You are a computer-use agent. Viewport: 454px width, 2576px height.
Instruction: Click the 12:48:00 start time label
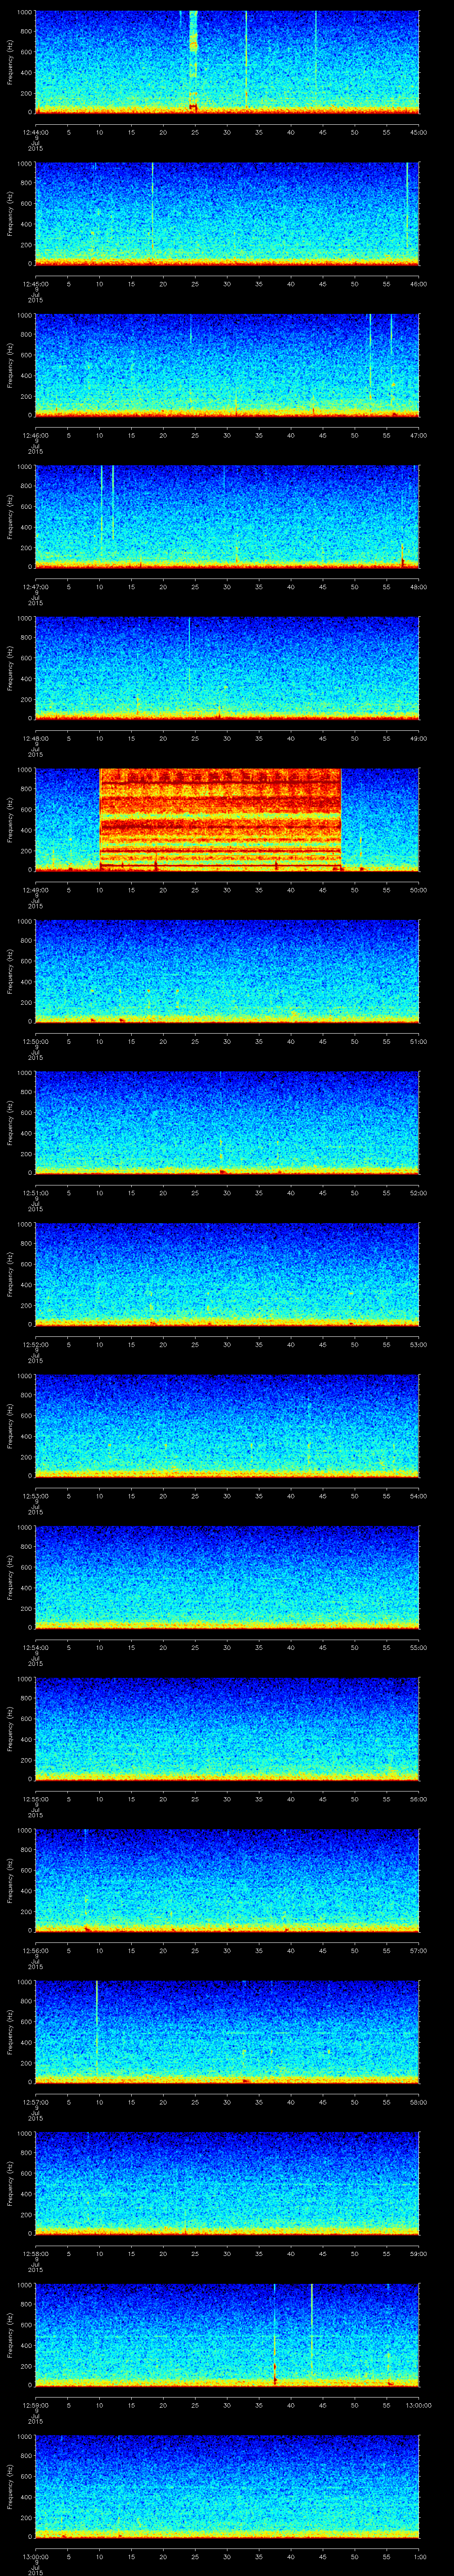[35, 739]
